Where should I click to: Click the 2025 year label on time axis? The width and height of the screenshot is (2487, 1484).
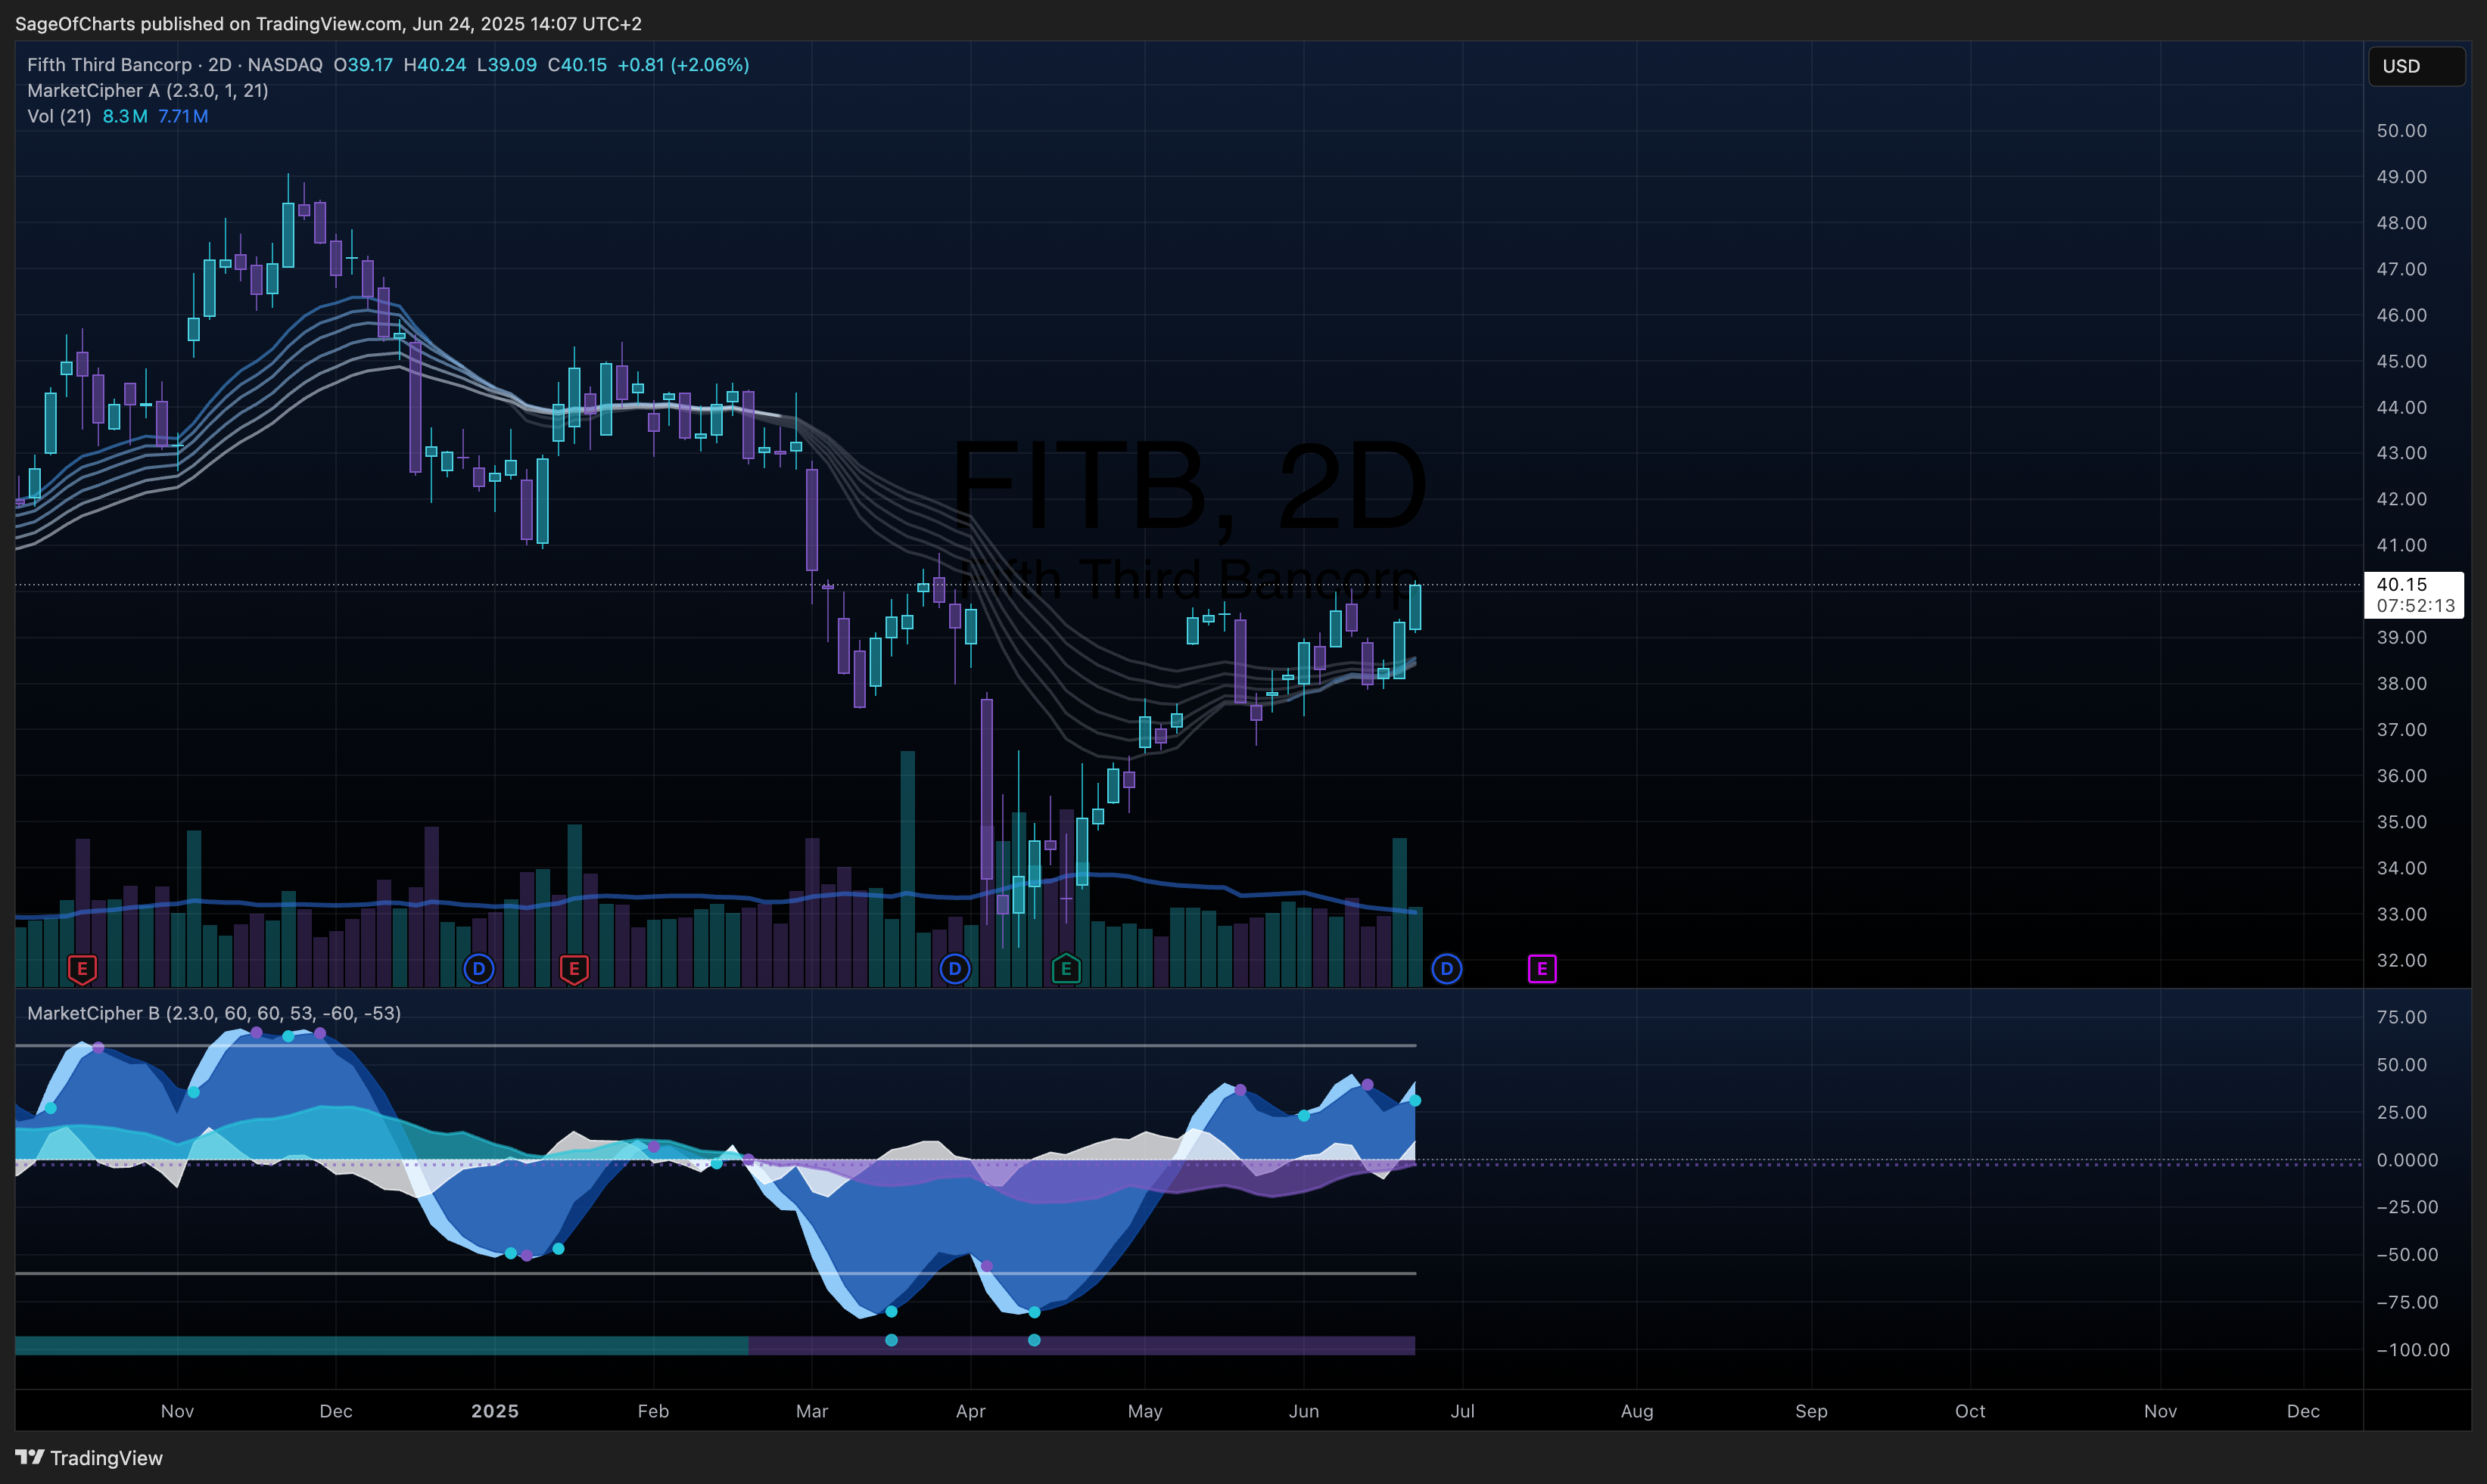[495, 1411]
